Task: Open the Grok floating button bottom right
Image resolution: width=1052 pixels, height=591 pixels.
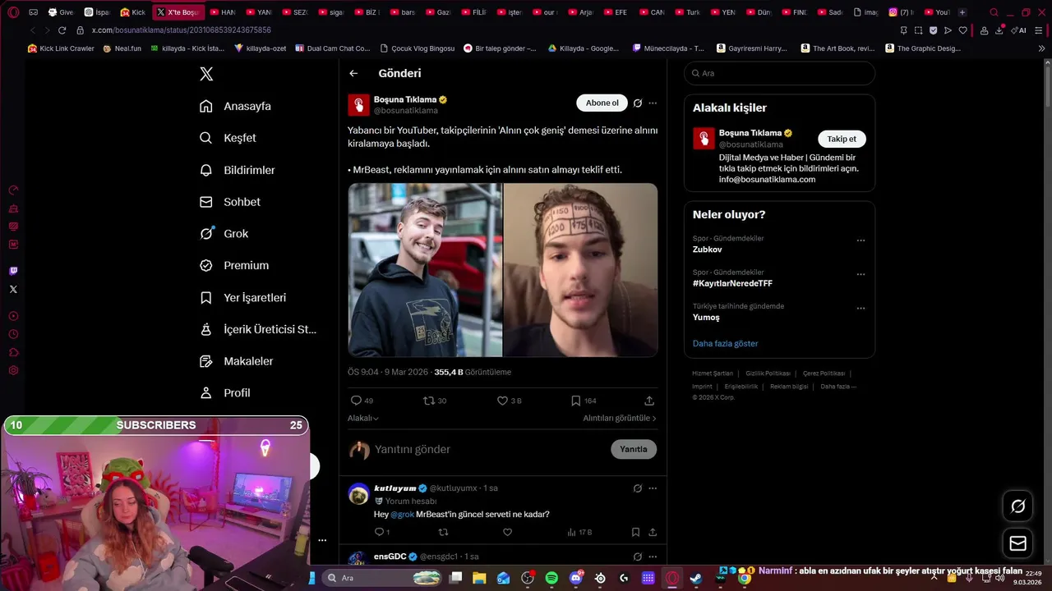Action: 1017,506
